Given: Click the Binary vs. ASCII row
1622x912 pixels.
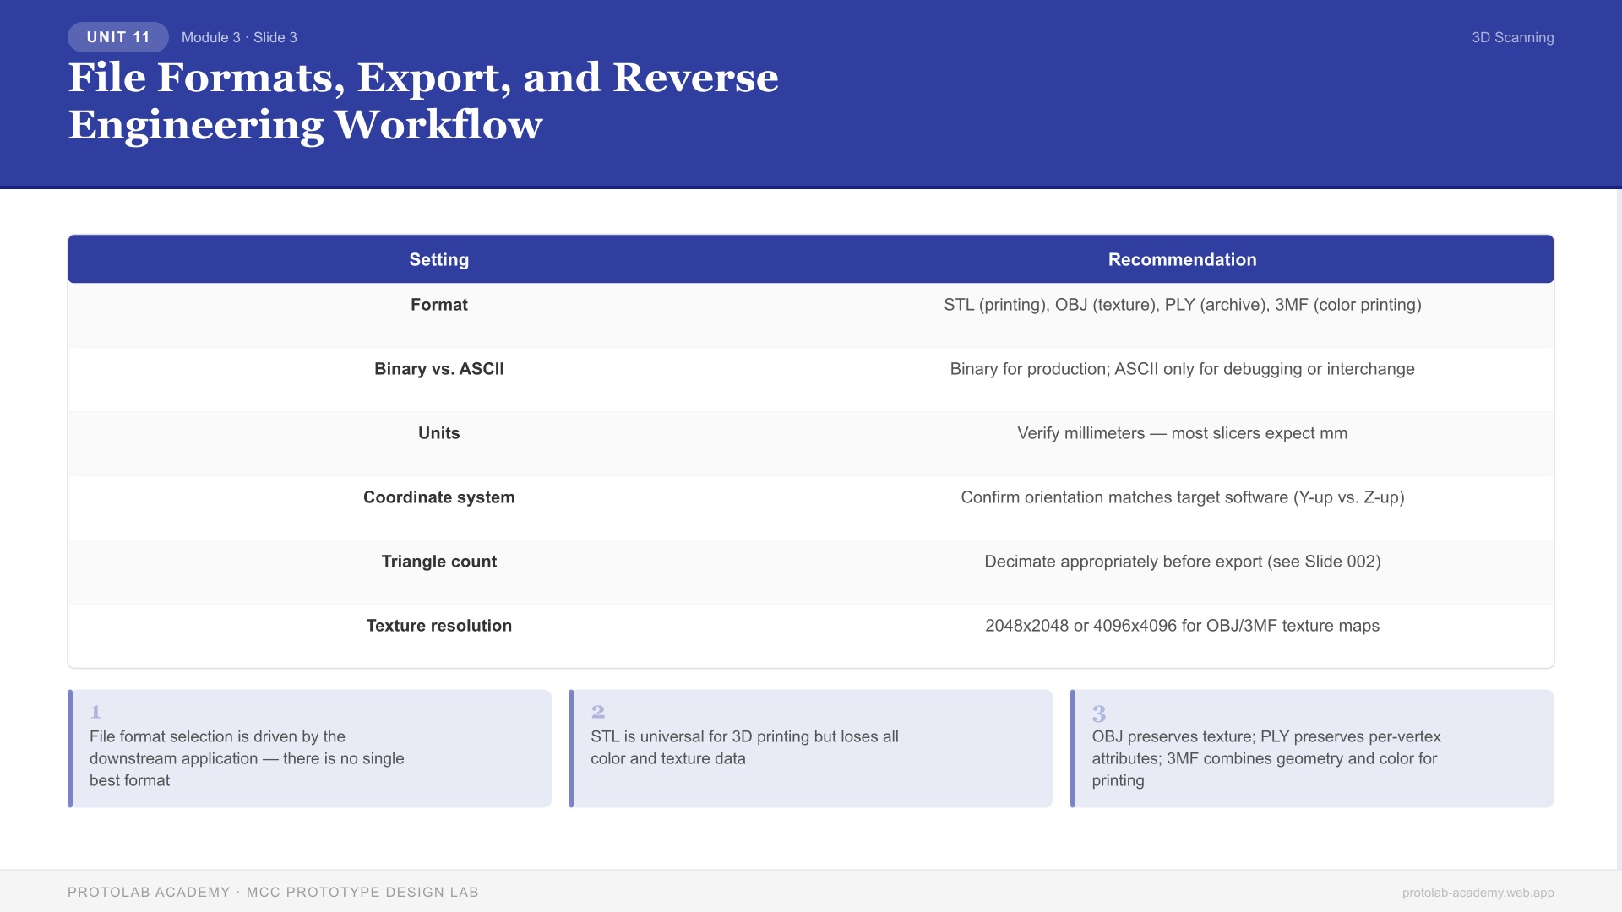Looking at the screenshot, I should (x=810, y=378).
